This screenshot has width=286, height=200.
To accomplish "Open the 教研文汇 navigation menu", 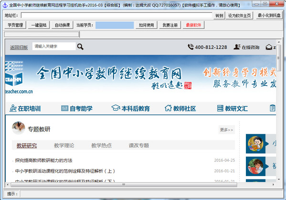I will tap(236, 108).
